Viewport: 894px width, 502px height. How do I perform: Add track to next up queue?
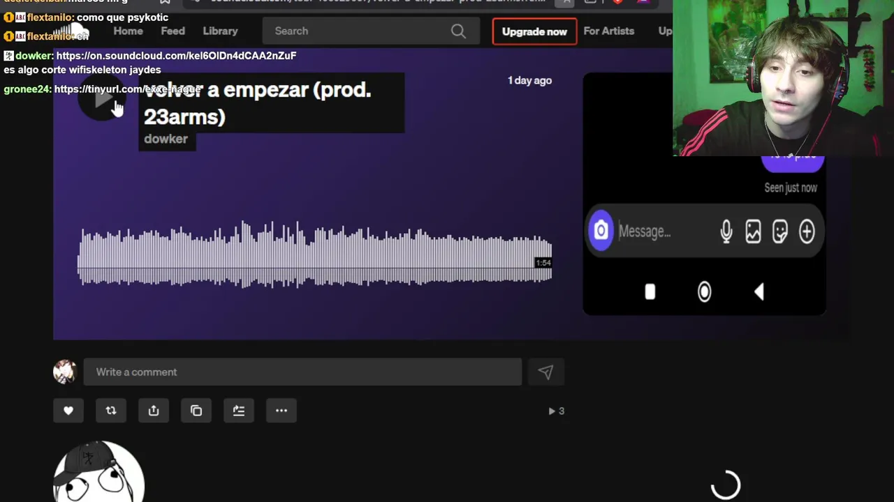[239, 411]
